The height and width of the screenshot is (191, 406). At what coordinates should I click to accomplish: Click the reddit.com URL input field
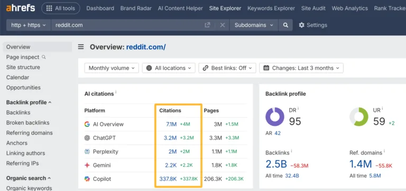click(x=127, y=25)
